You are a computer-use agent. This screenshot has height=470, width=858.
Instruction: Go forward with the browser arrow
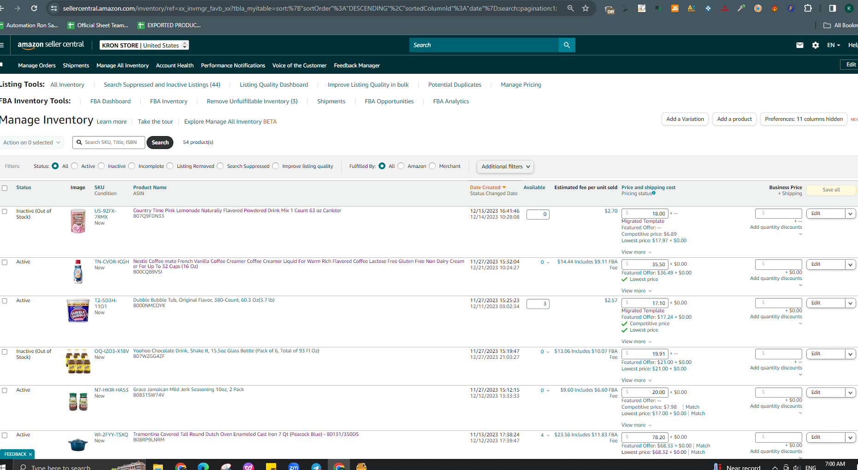(x=18, y=8)
